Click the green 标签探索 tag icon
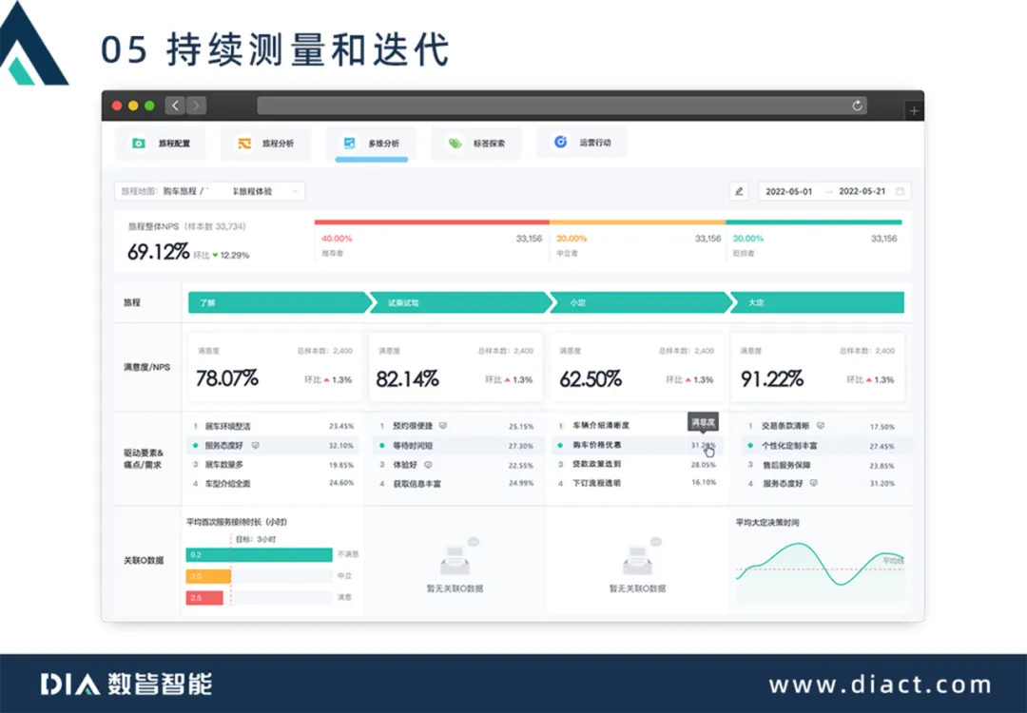This screenshot has width=1027, height=713. 455,144
